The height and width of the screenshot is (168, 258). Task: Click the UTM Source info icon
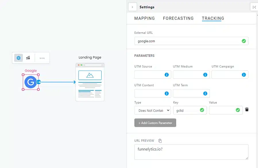[166, 75]
